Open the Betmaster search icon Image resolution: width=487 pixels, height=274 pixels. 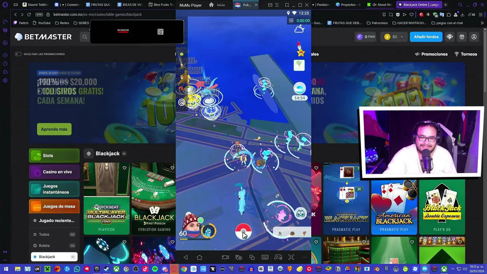[85, 37]
